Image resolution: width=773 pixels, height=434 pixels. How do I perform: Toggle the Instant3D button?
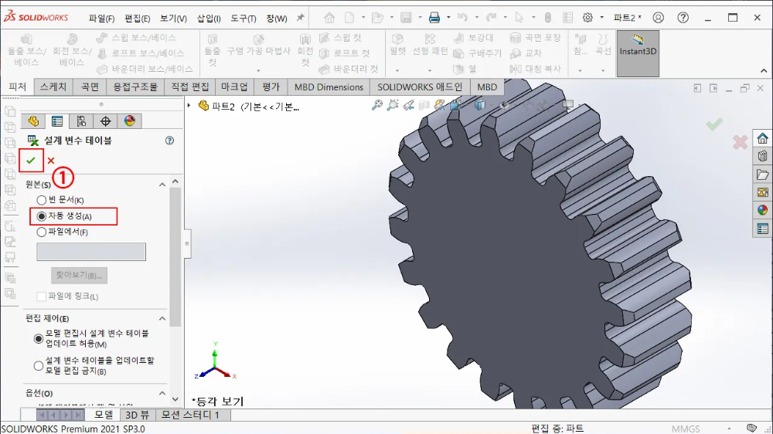coord(638,54)
